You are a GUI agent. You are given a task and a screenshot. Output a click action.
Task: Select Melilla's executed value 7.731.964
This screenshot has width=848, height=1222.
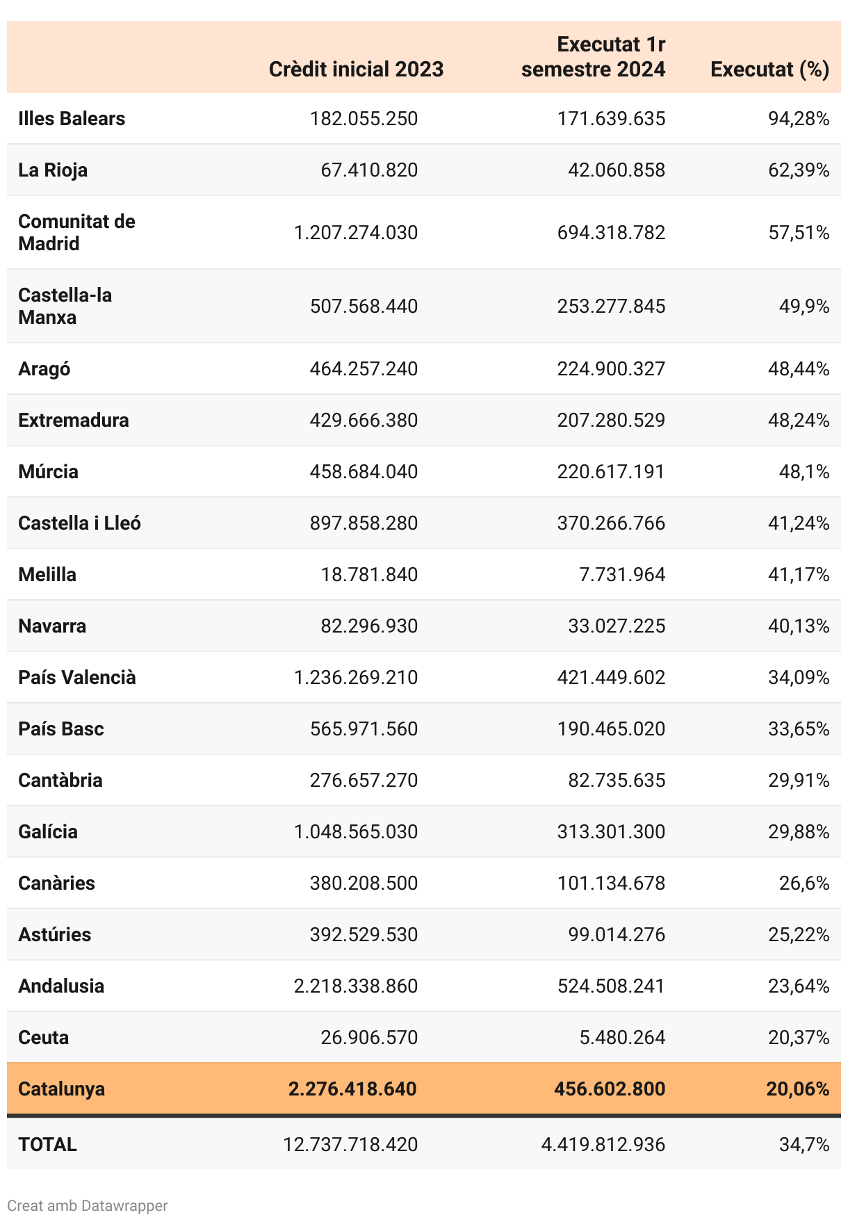[622, 574]
